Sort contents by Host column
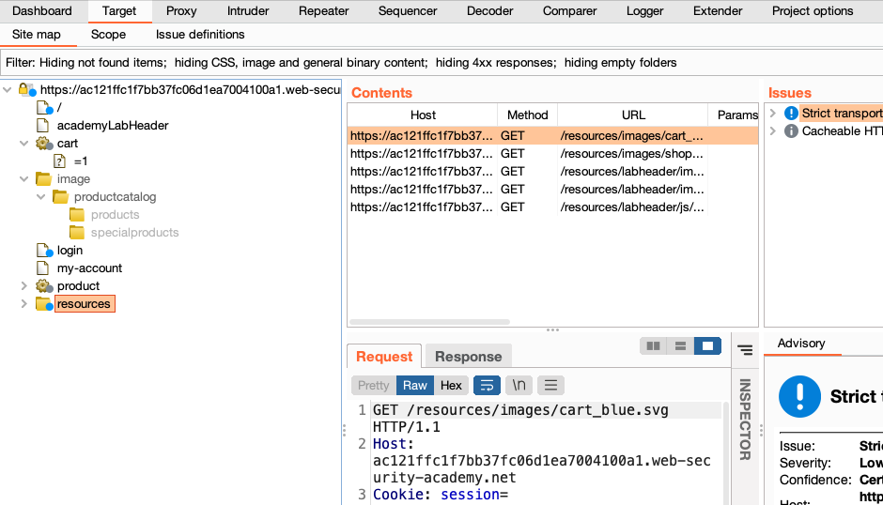The image size is (883, 505). (423, 115)
